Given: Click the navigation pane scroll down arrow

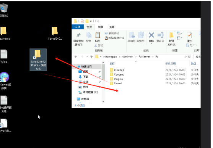Looking at the screenshot, I should click(103, 101).
